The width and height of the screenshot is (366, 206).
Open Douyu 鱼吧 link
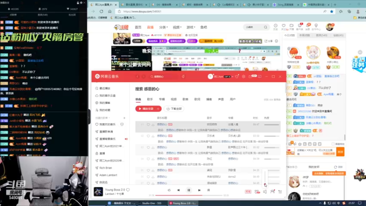(204, 27)
